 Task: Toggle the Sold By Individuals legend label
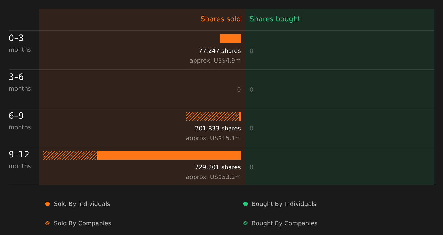click(82, 204)
